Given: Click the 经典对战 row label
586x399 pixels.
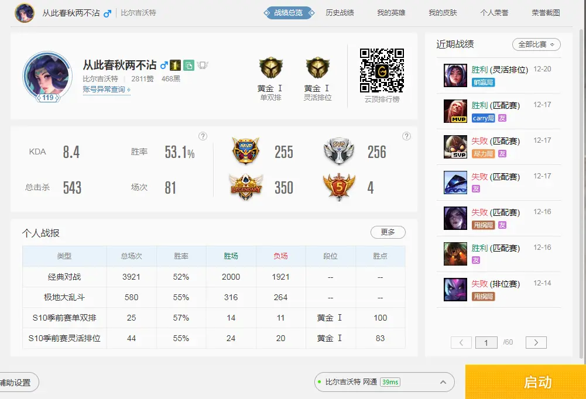Looking at the screenshot, I should [64, 277].
